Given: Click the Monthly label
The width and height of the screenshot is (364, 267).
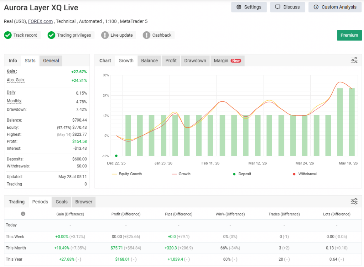Looking at the screenshot, I should coord(14,101).
